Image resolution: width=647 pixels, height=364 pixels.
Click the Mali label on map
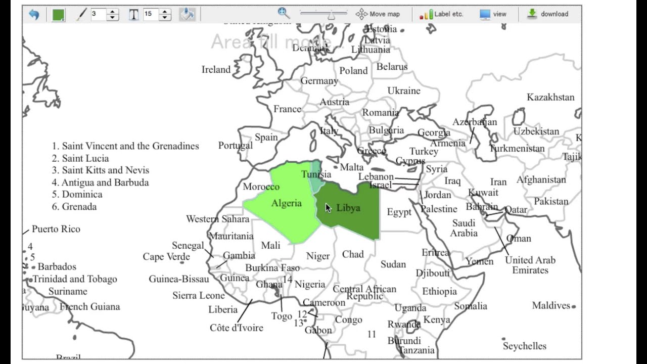tap(270, 245)
